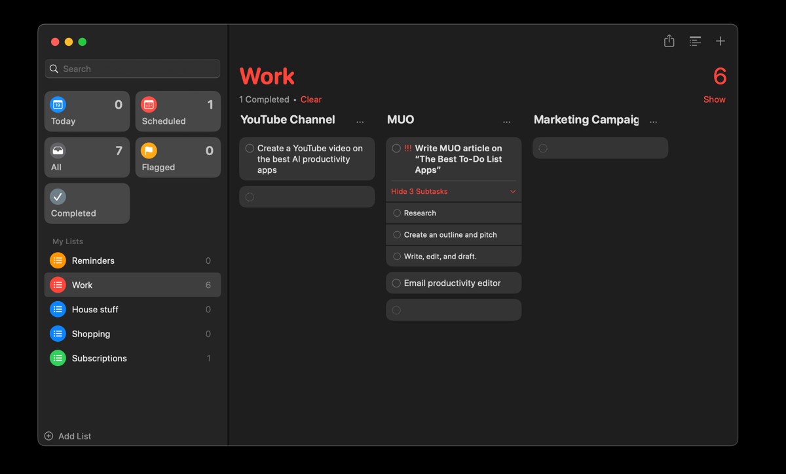Select the House stuff list
The image size is (786, 474).
point(132,309)
